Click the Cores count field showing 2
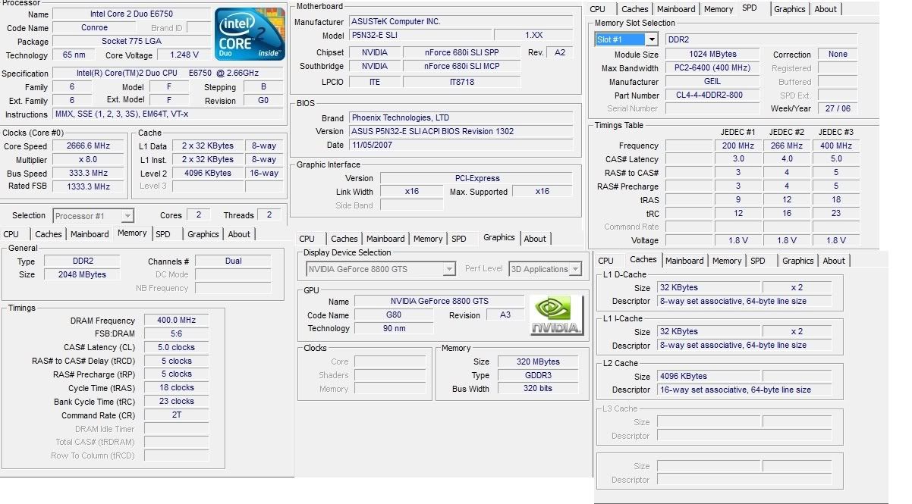This screenshot has height=504, width=912. [198, 215]
